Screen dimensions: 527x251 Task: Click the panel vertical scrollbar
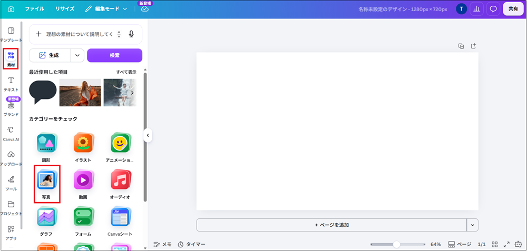(x=145, y=137)
